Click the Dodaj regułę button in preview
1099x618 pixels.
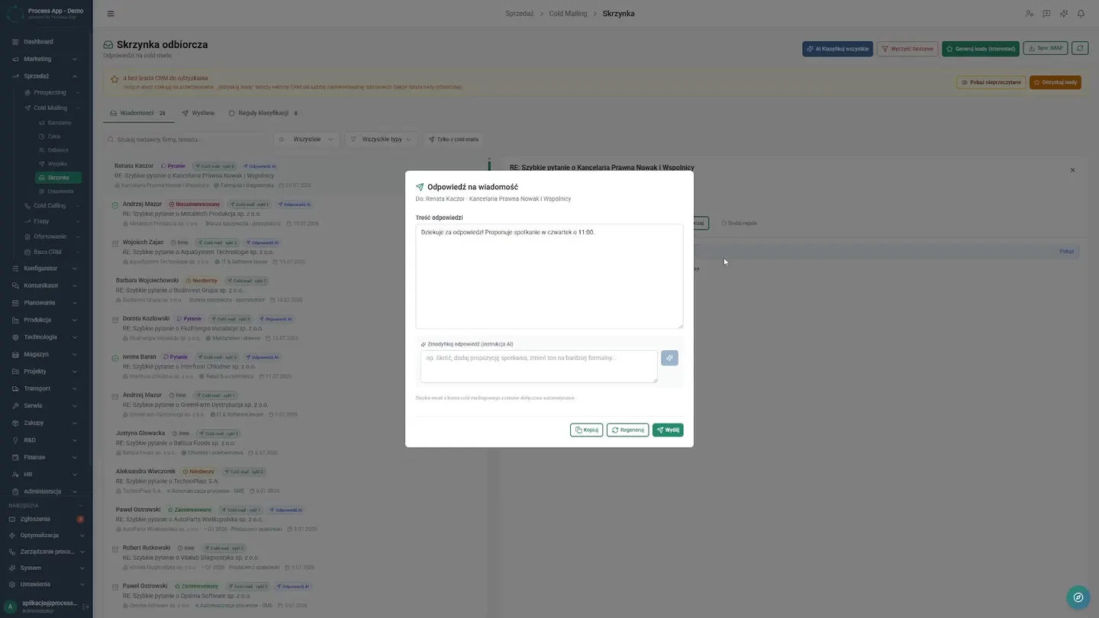(739, 224)
